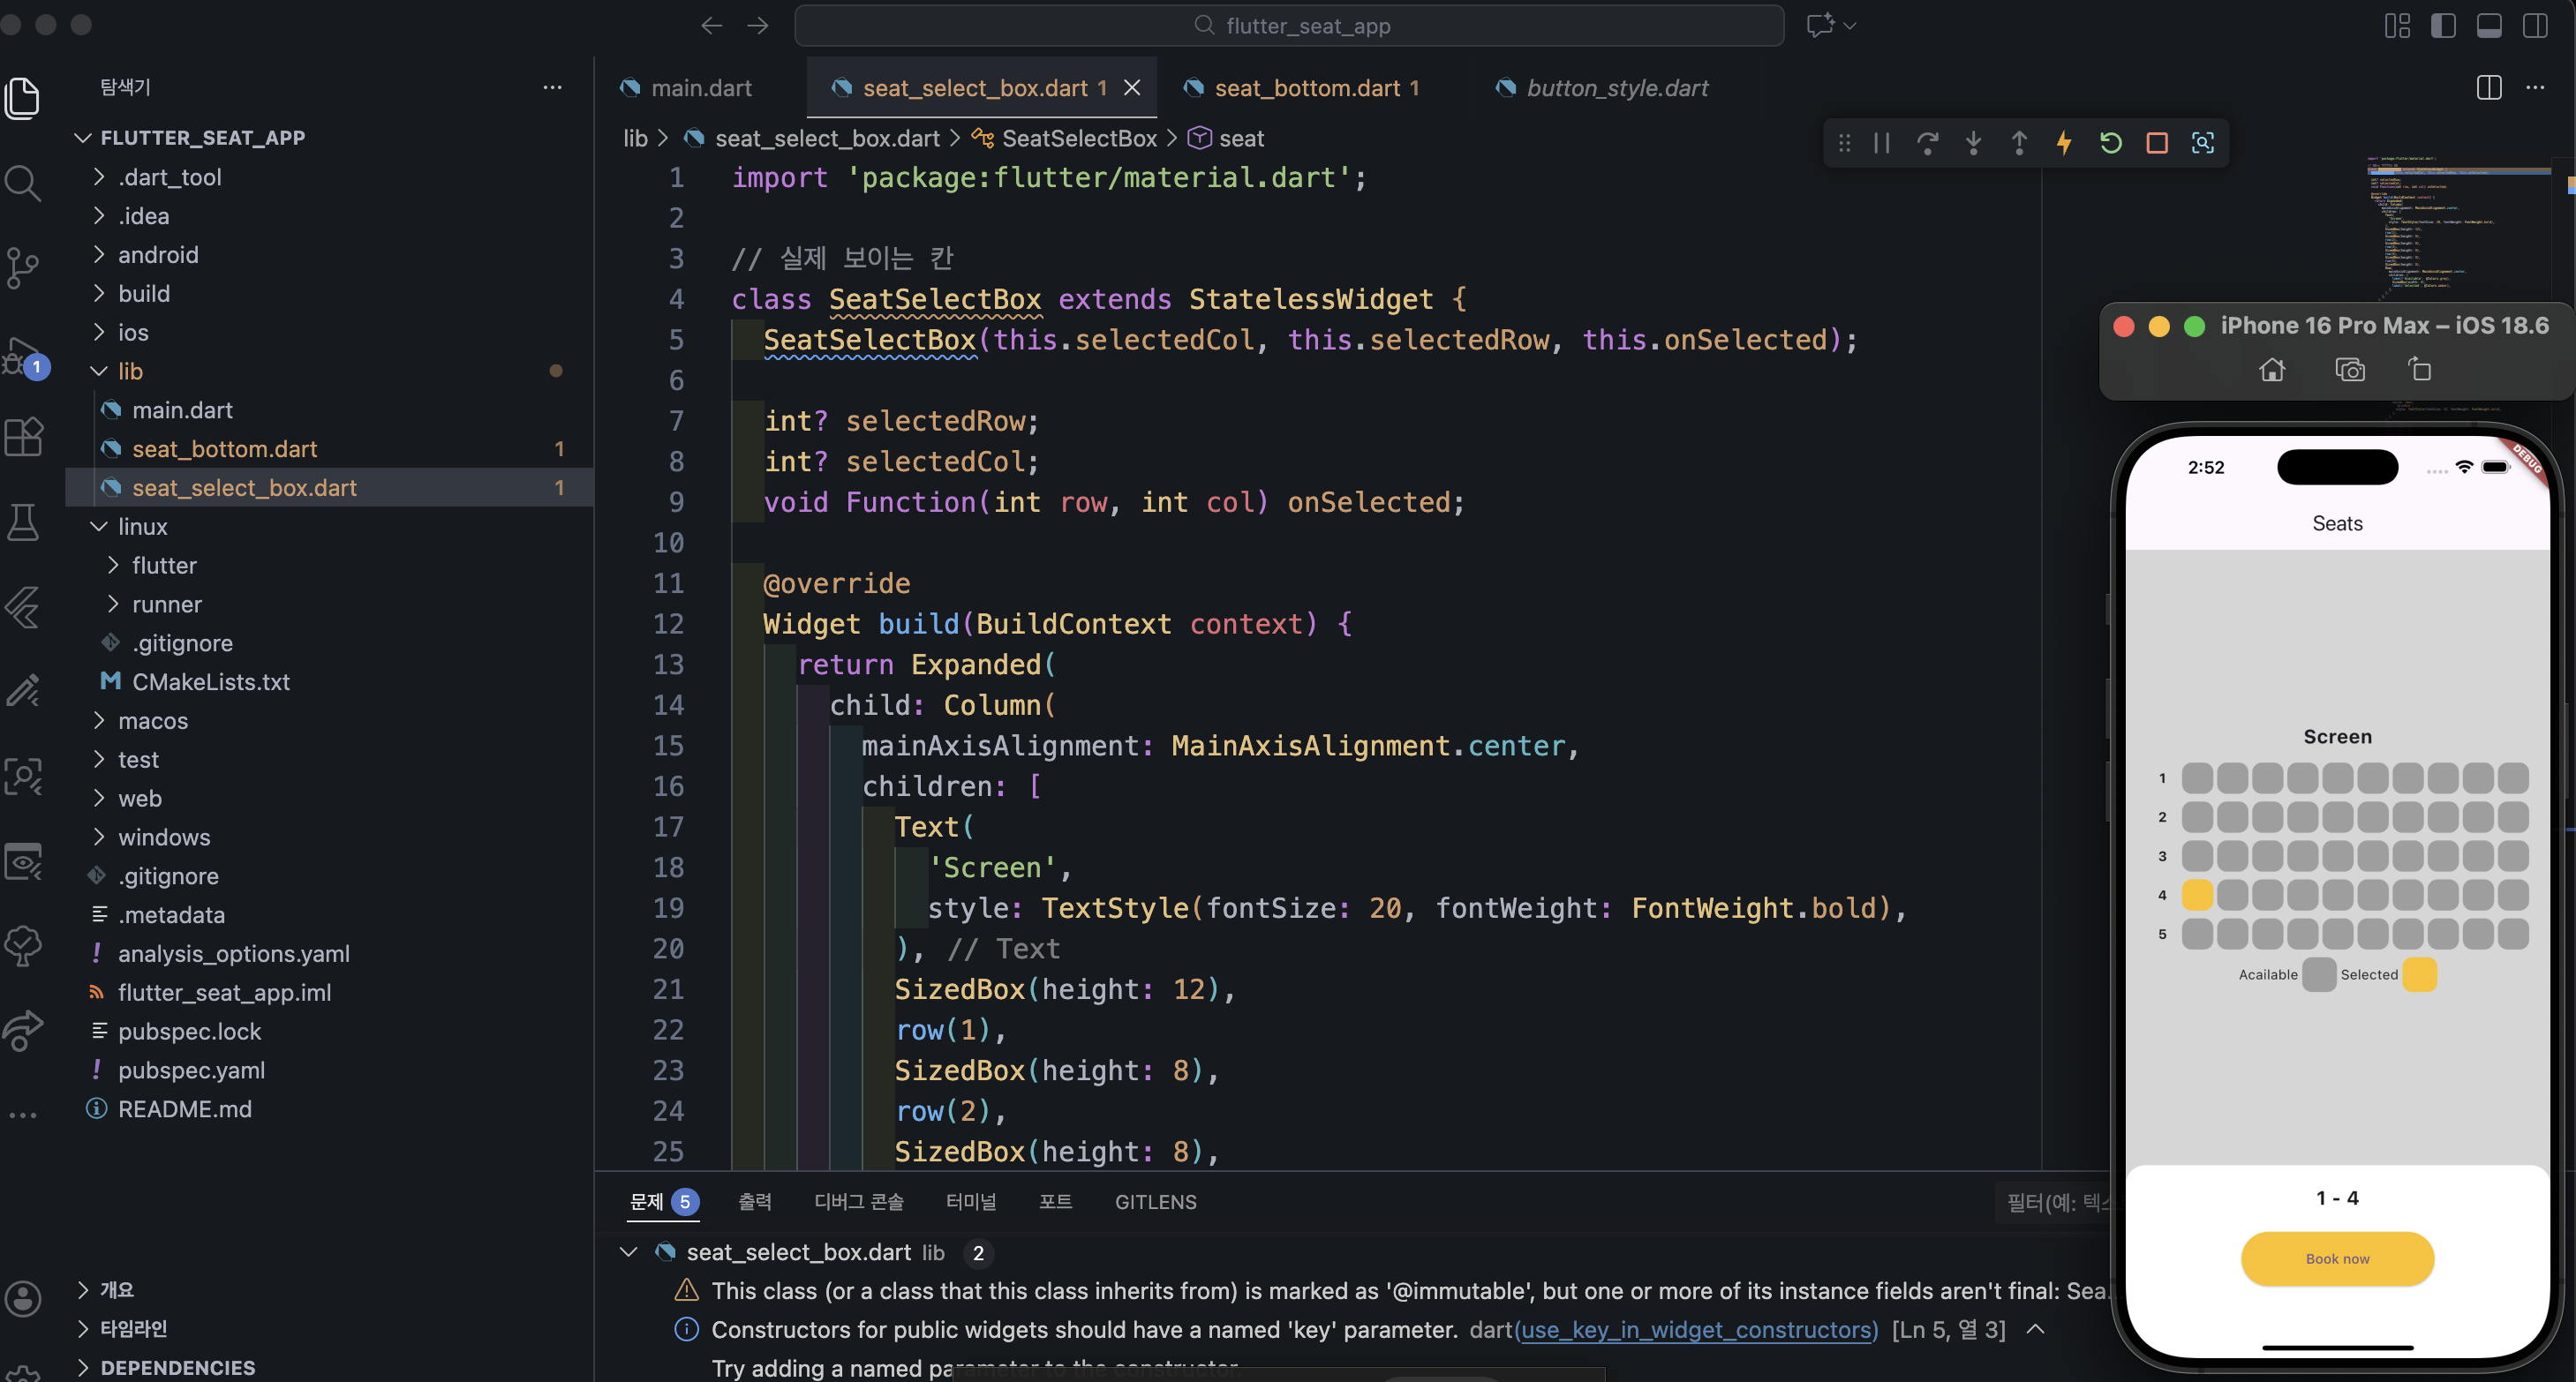Click the debug Step Over icon
The width and height of the screenshot is (2576, 1382).
click(1928, 143)
